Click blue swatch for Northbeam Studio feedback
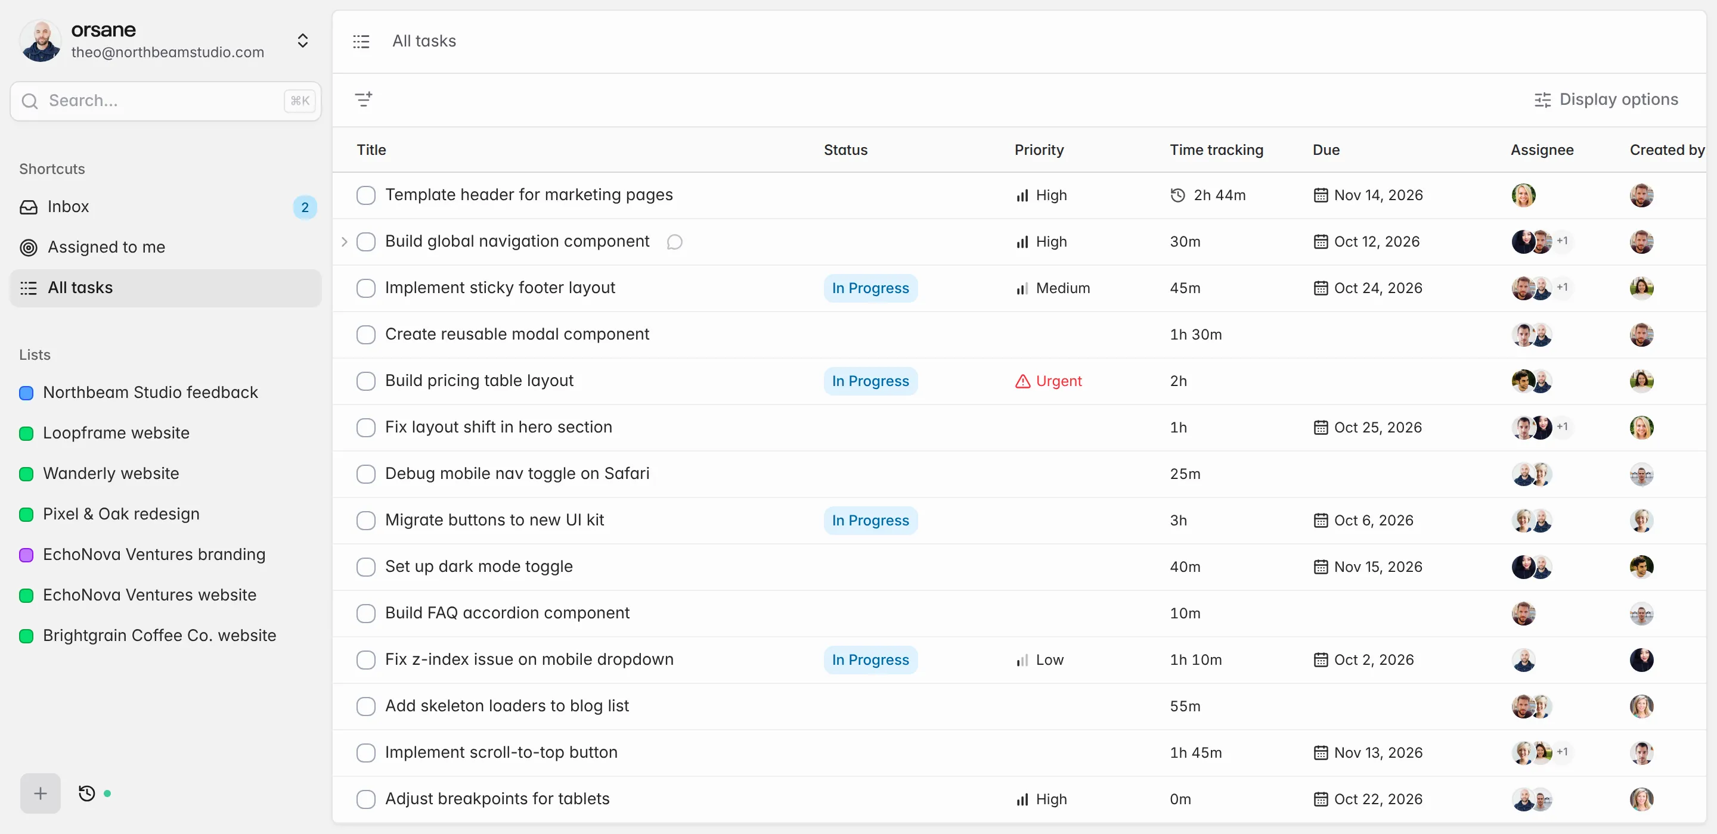Image resolution: width=1717 pixels, height=834 pixels. point(27,393)
